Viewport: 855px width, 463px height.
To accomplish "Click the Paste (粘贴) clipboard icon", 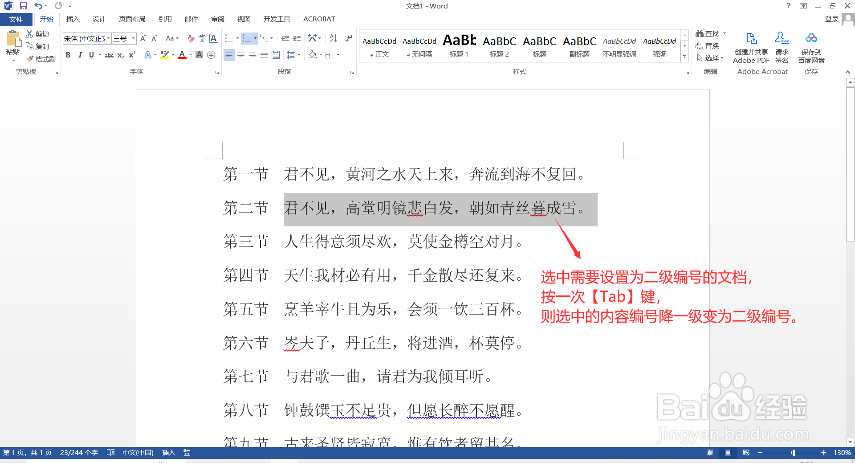I will [13, 39].
